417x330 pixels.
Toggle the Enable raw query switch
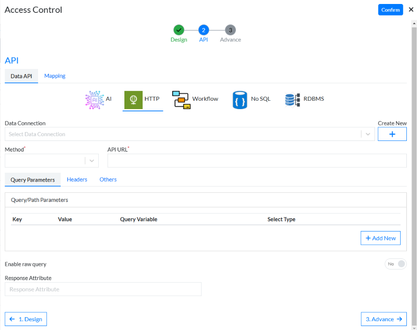396,264
